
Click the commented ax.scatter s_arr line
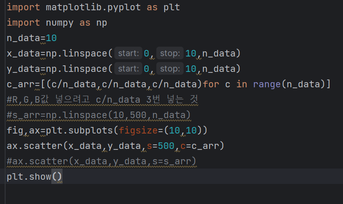point(102,162)
